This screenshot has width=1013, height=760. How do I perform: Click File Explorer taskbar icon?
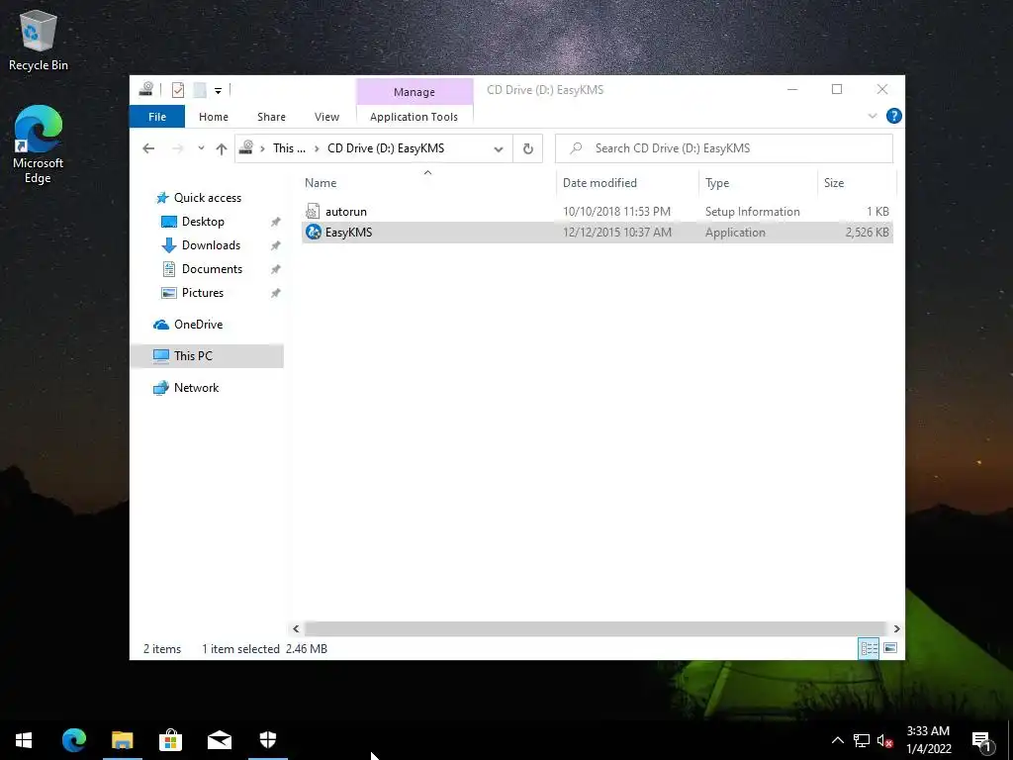(122, 740)
